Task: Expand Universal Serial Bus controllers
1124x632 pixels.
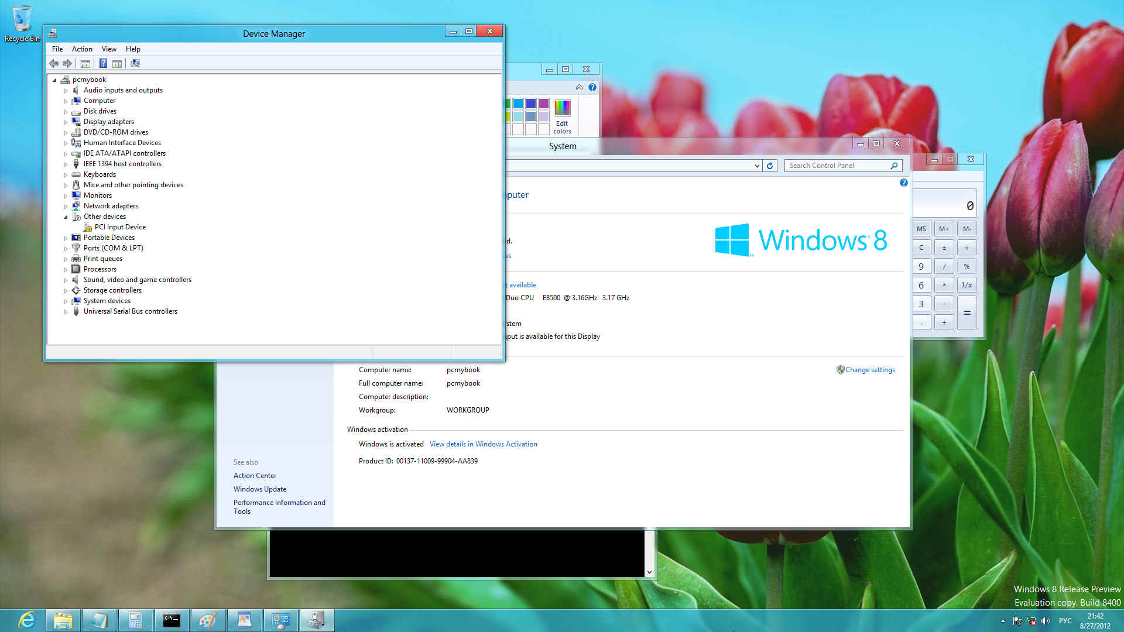Action: 66,312
